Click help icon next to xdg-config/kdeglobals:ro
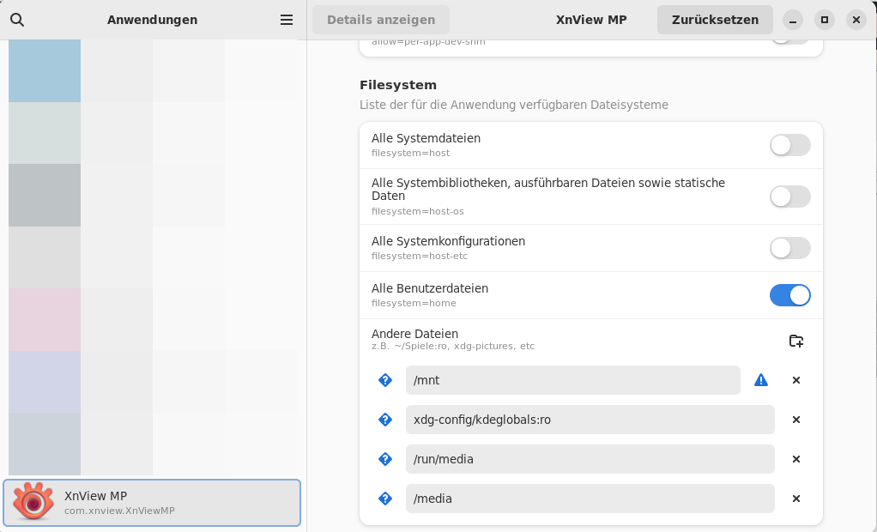This screenshot has width=877, height=532. pyautogui.click(x=385, y=420)
